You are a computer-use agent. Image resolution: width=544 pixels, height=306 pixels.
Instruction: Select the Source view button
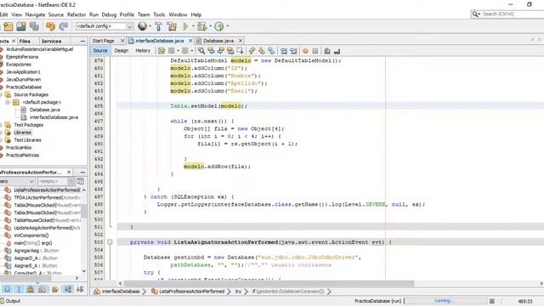click(x=100, y=51)
